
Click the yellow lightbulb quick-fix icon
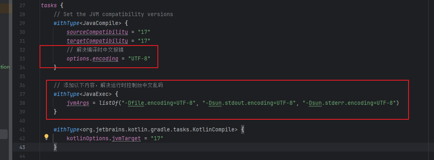46,137
